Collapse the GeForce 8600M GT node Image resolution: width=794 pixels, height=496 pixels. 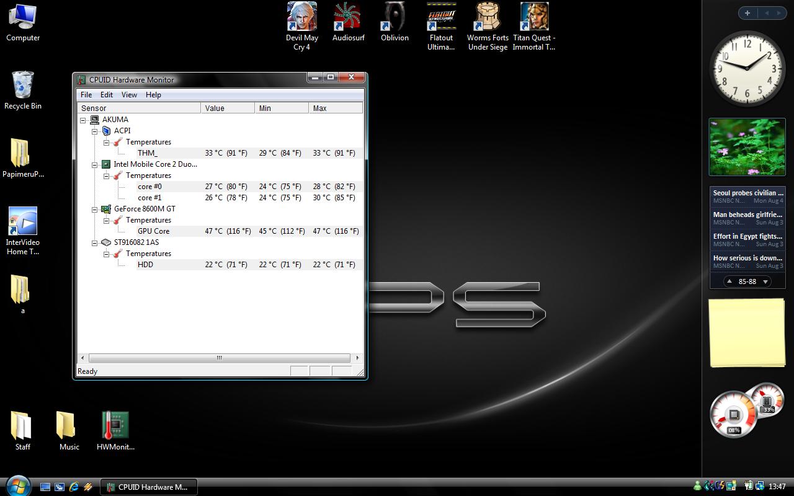coord(95,210)
